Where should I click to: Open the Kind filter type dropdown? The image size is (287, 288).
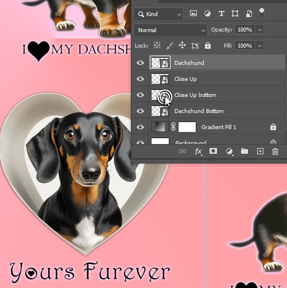pyautogui.click(x=158, y=14)
